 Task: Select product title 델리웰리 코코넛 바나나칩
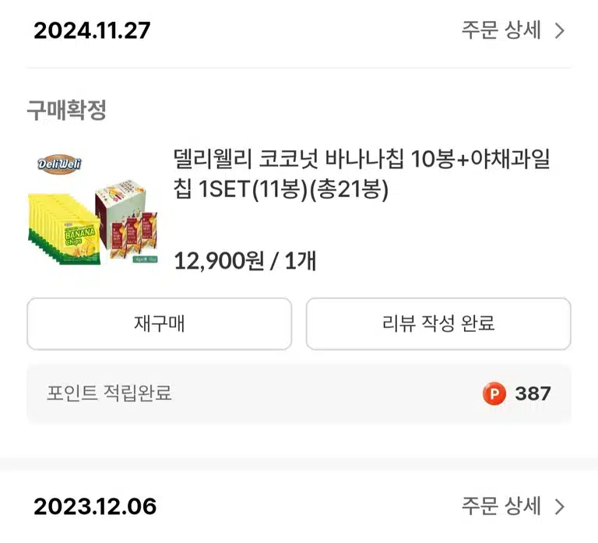click(x=288, y=159)
